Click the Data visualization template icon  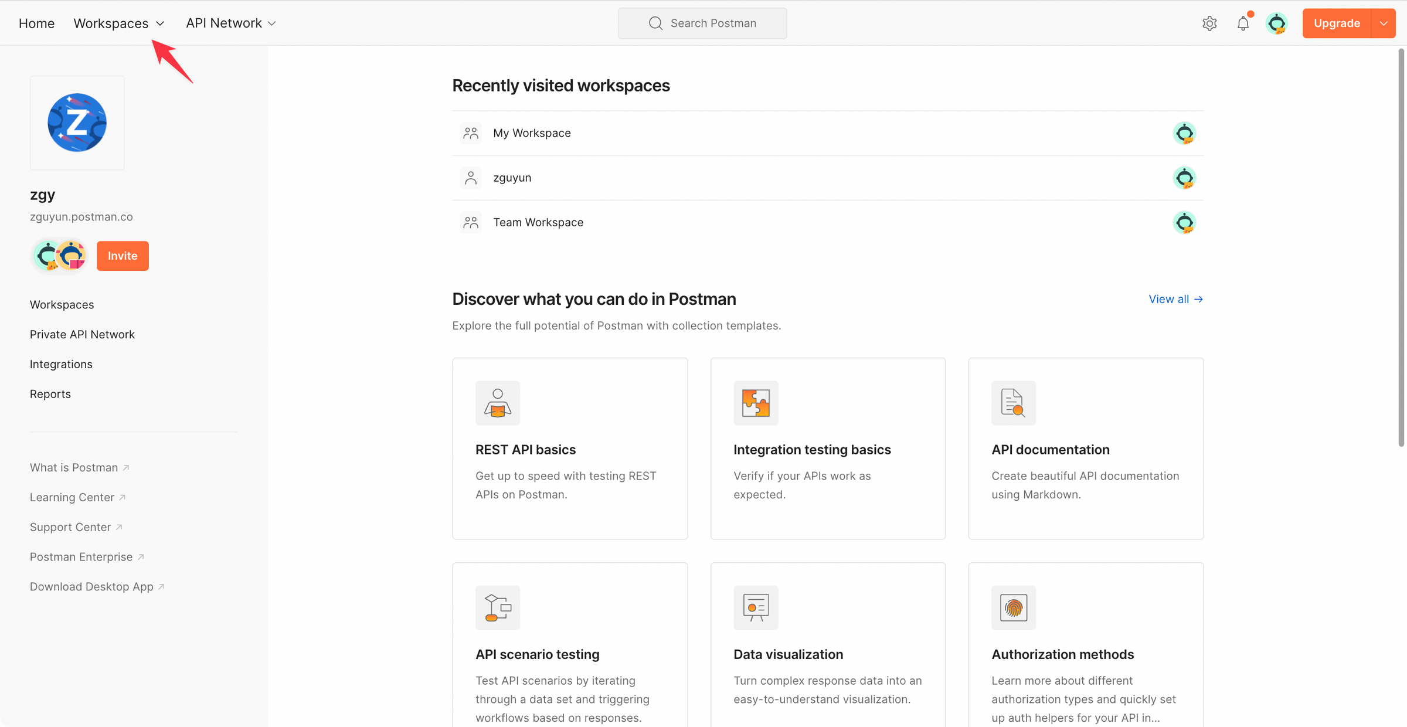click(x=756, y=607)
